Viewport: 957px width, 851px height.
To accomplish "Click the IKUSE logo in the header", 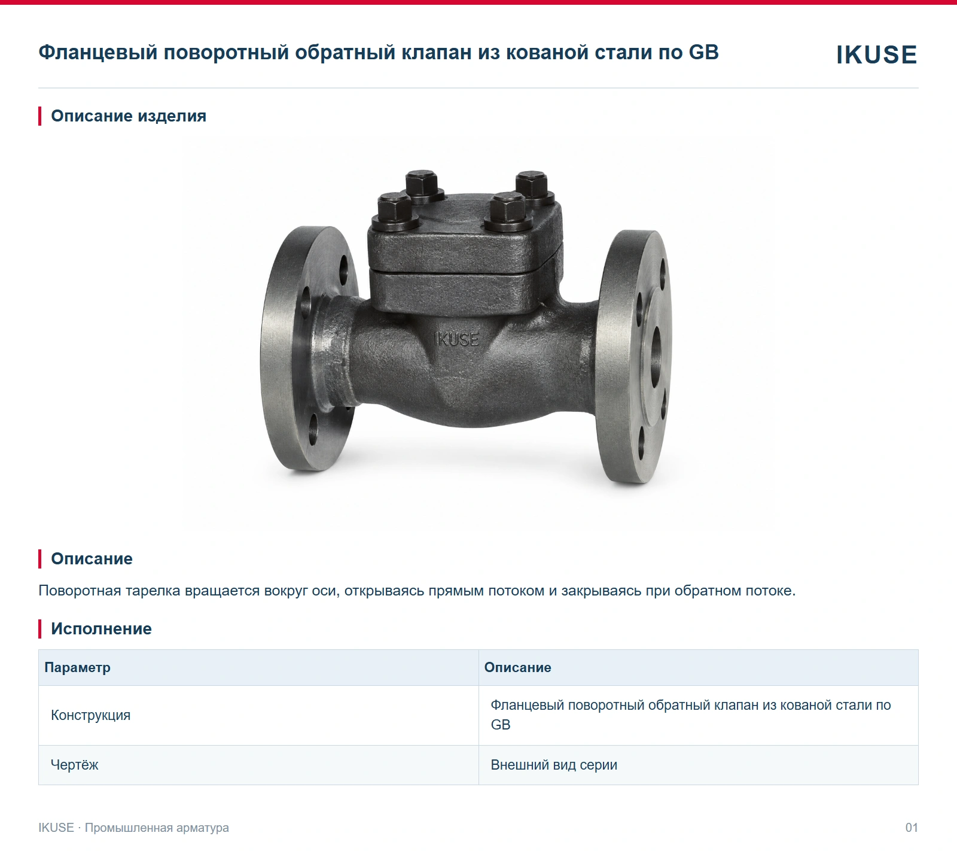I will pos(876,54).
